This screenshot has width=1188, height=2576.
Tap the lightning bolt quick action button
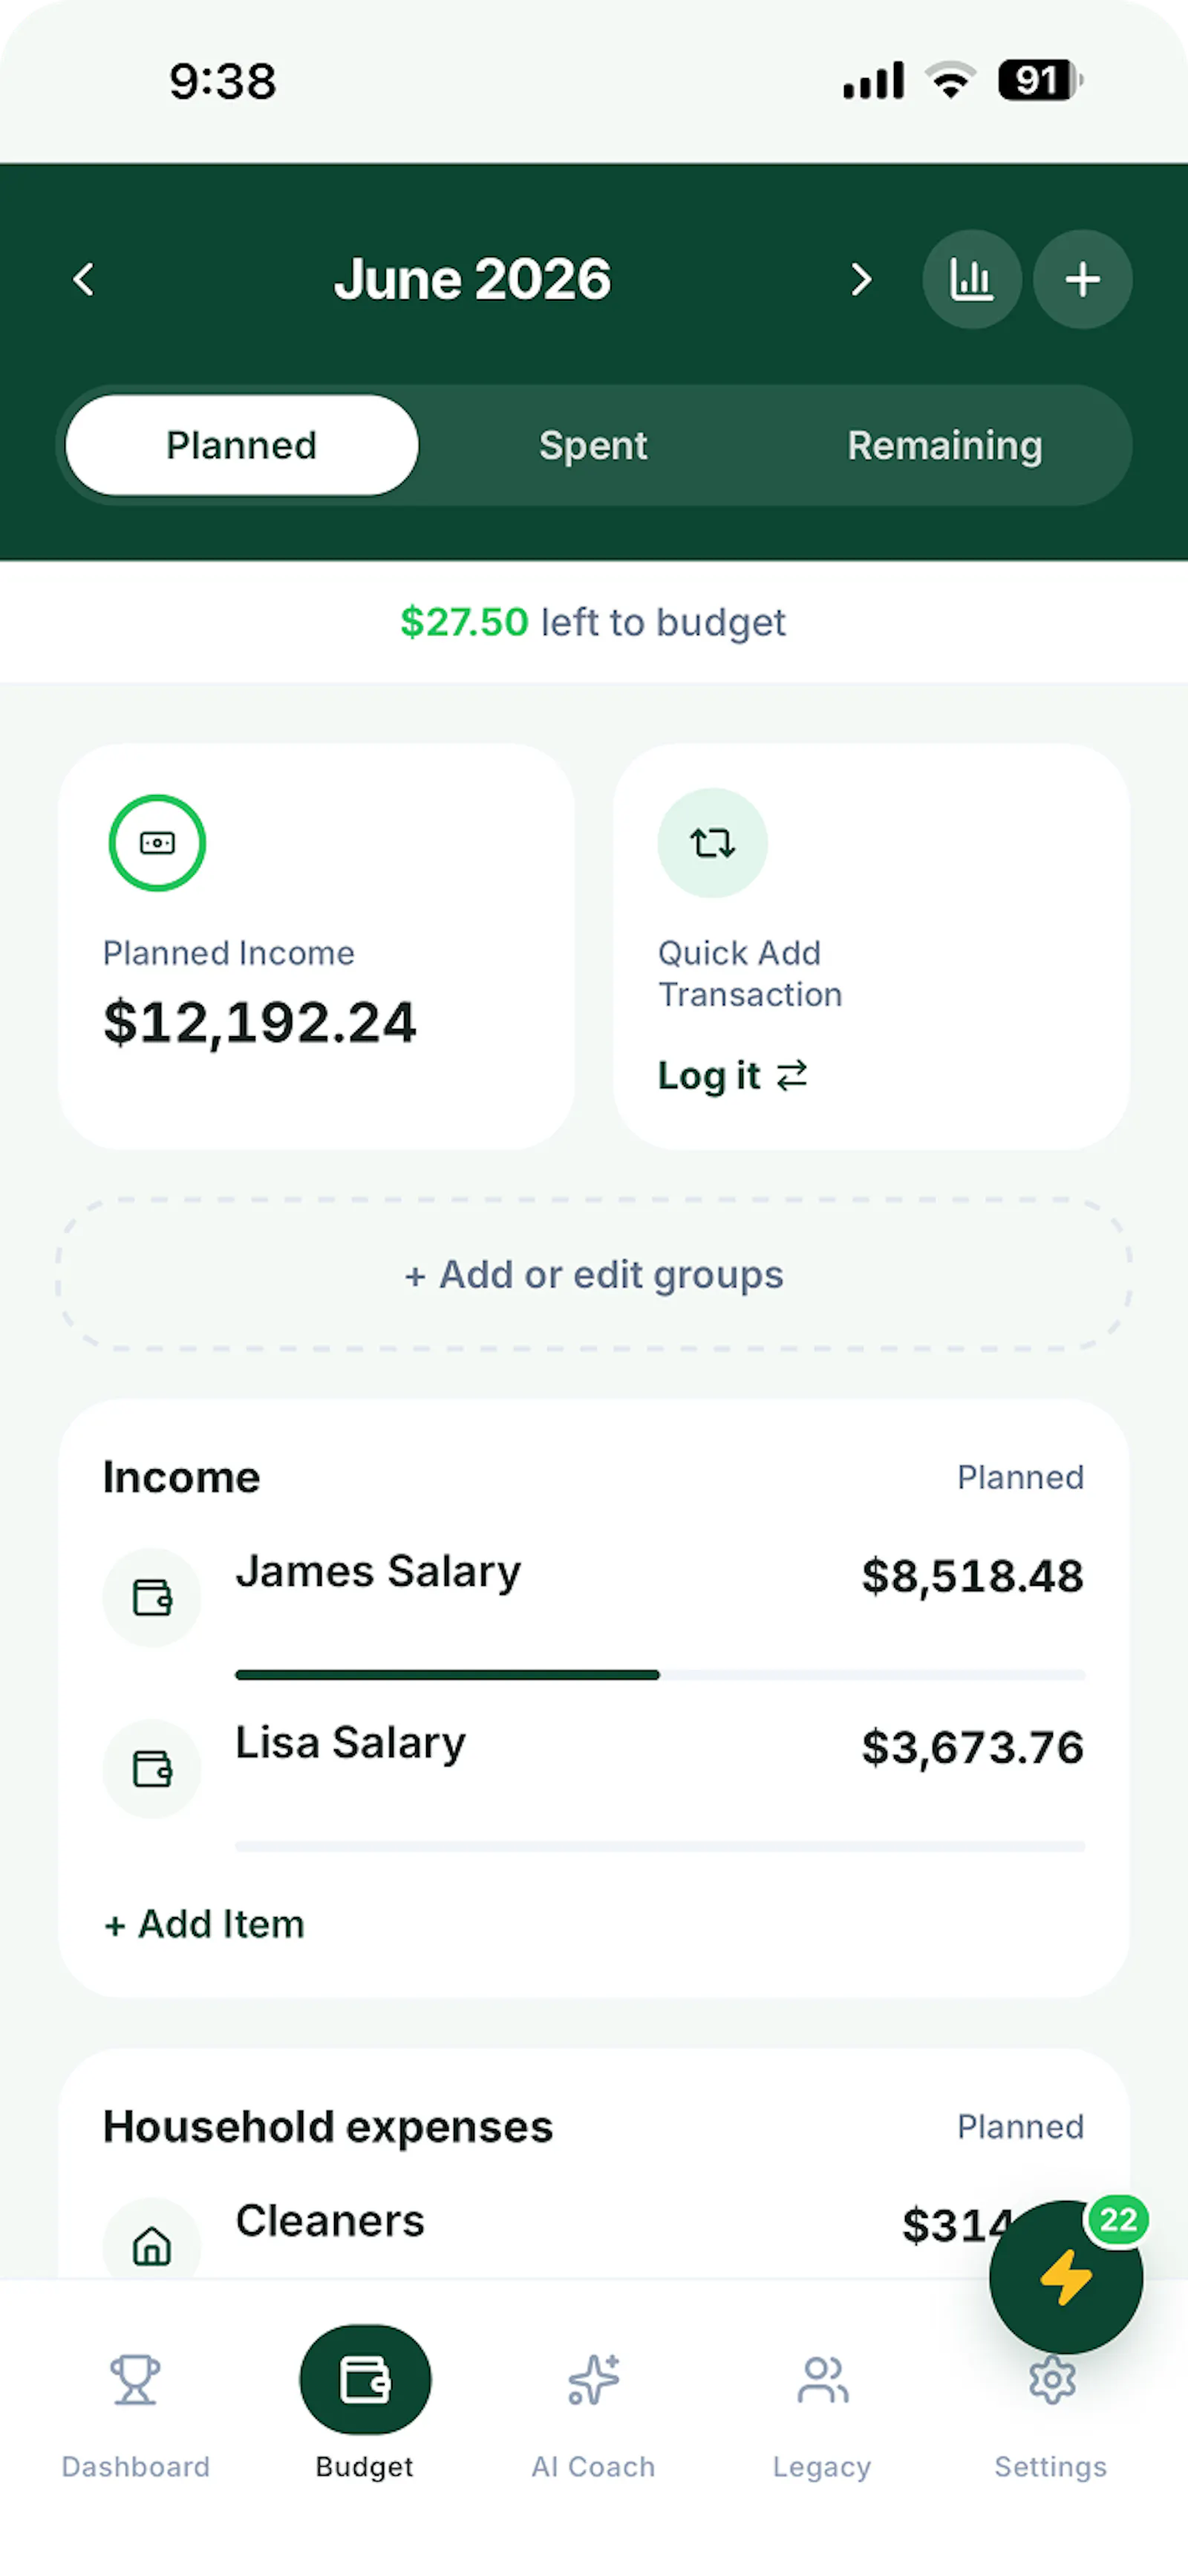click(1065, 2277)
